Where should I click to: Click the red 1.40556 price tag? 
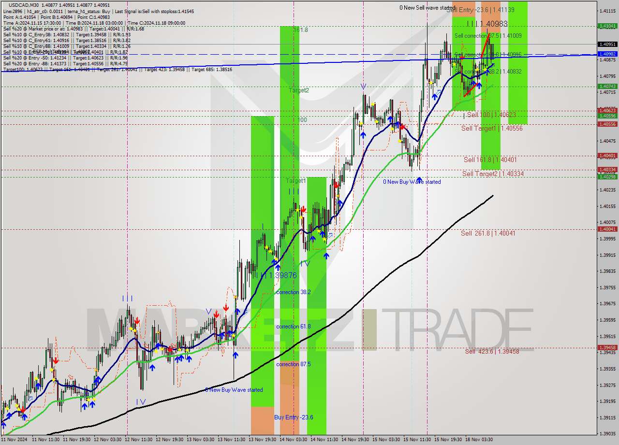pyautogui.click(x=607, y=124)
